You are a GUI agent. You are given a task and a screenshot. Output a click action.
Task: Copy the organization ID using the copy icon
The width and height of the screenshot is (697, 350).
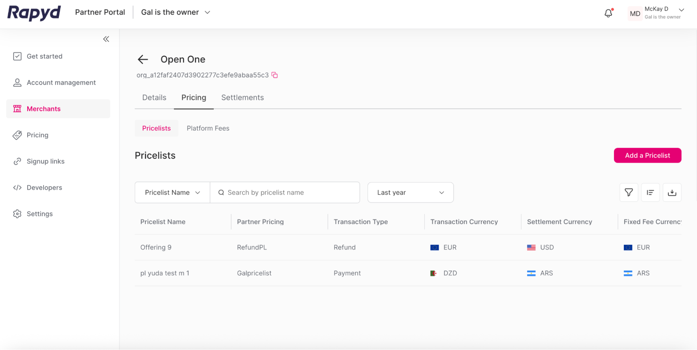[x=274, y=75]
